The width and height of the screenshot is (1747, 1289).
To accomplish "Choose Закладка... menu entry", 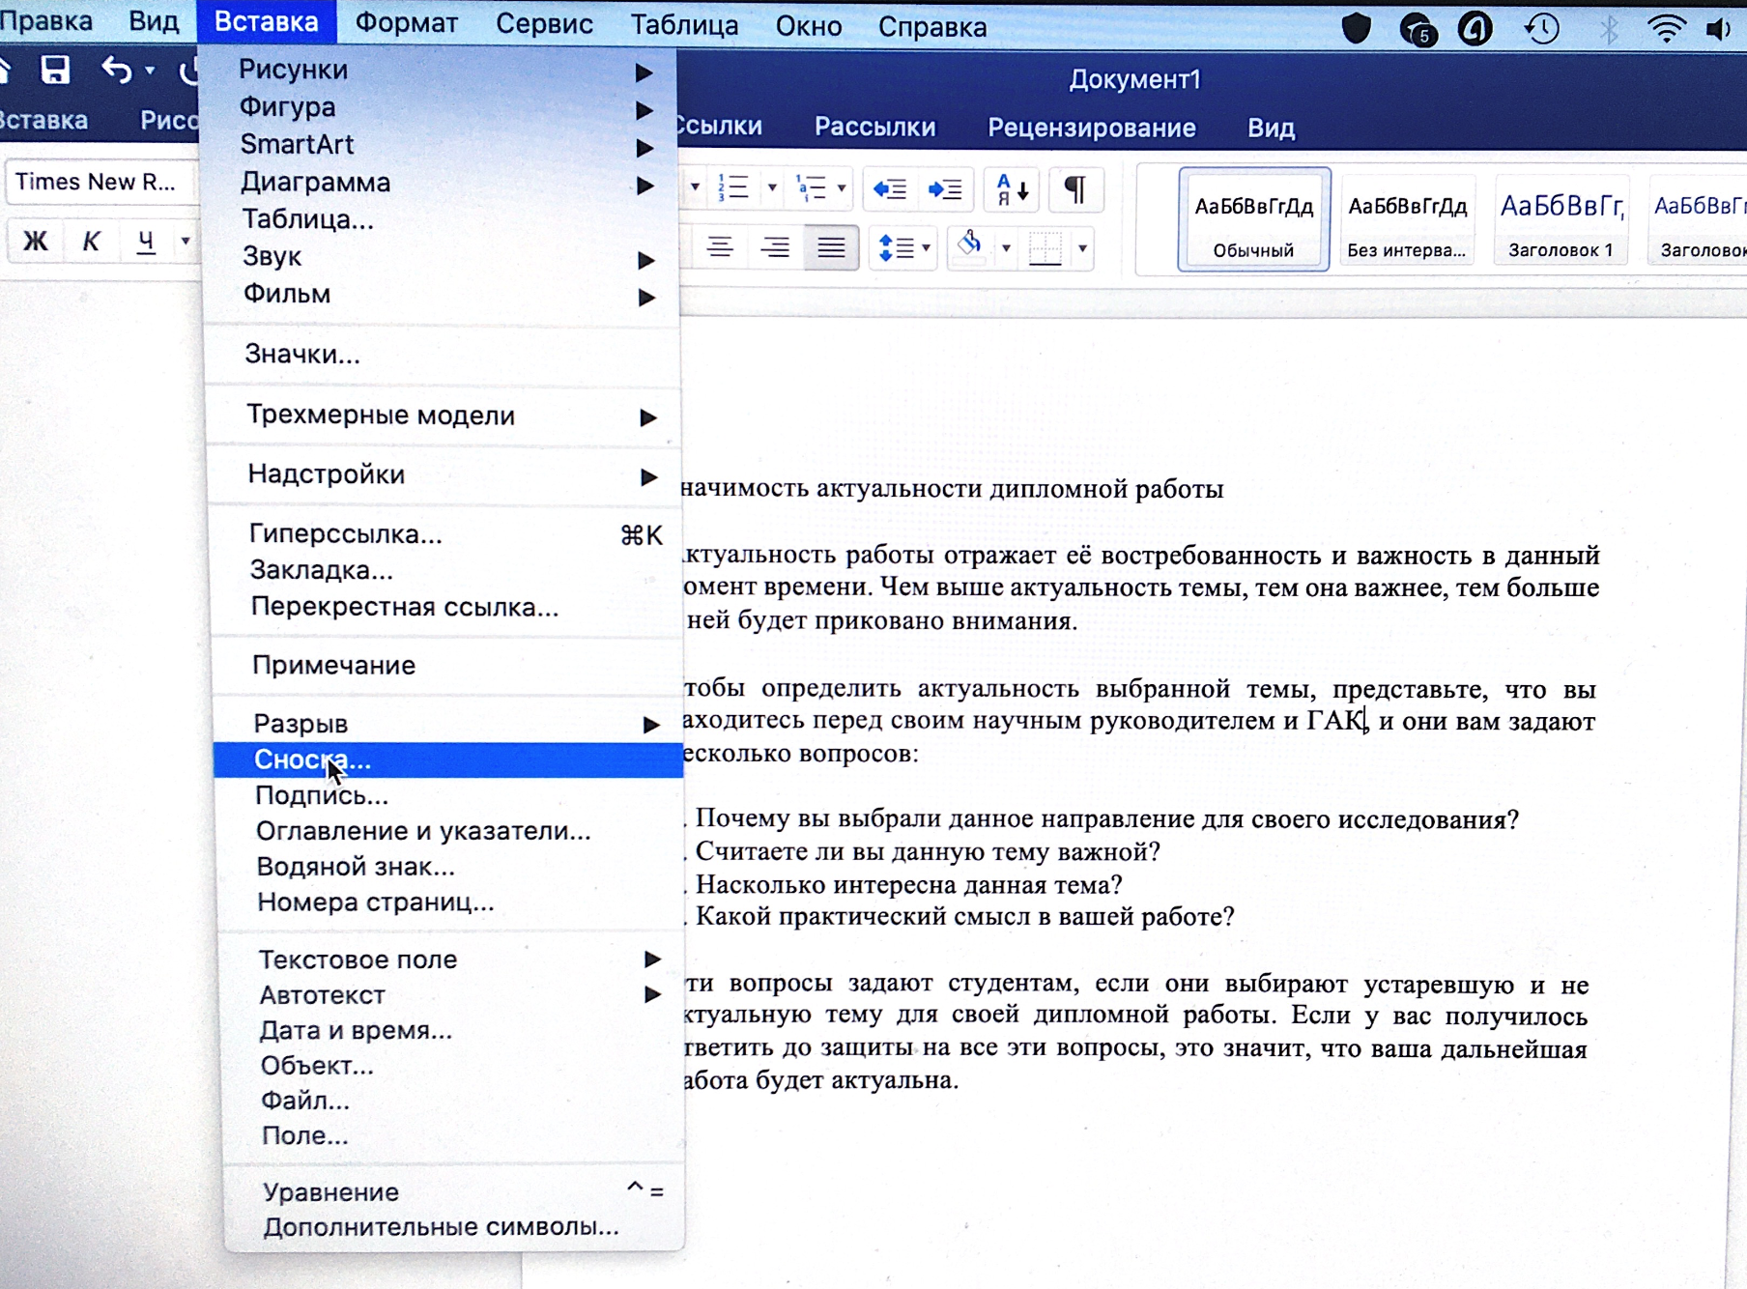I will (446, 570).
